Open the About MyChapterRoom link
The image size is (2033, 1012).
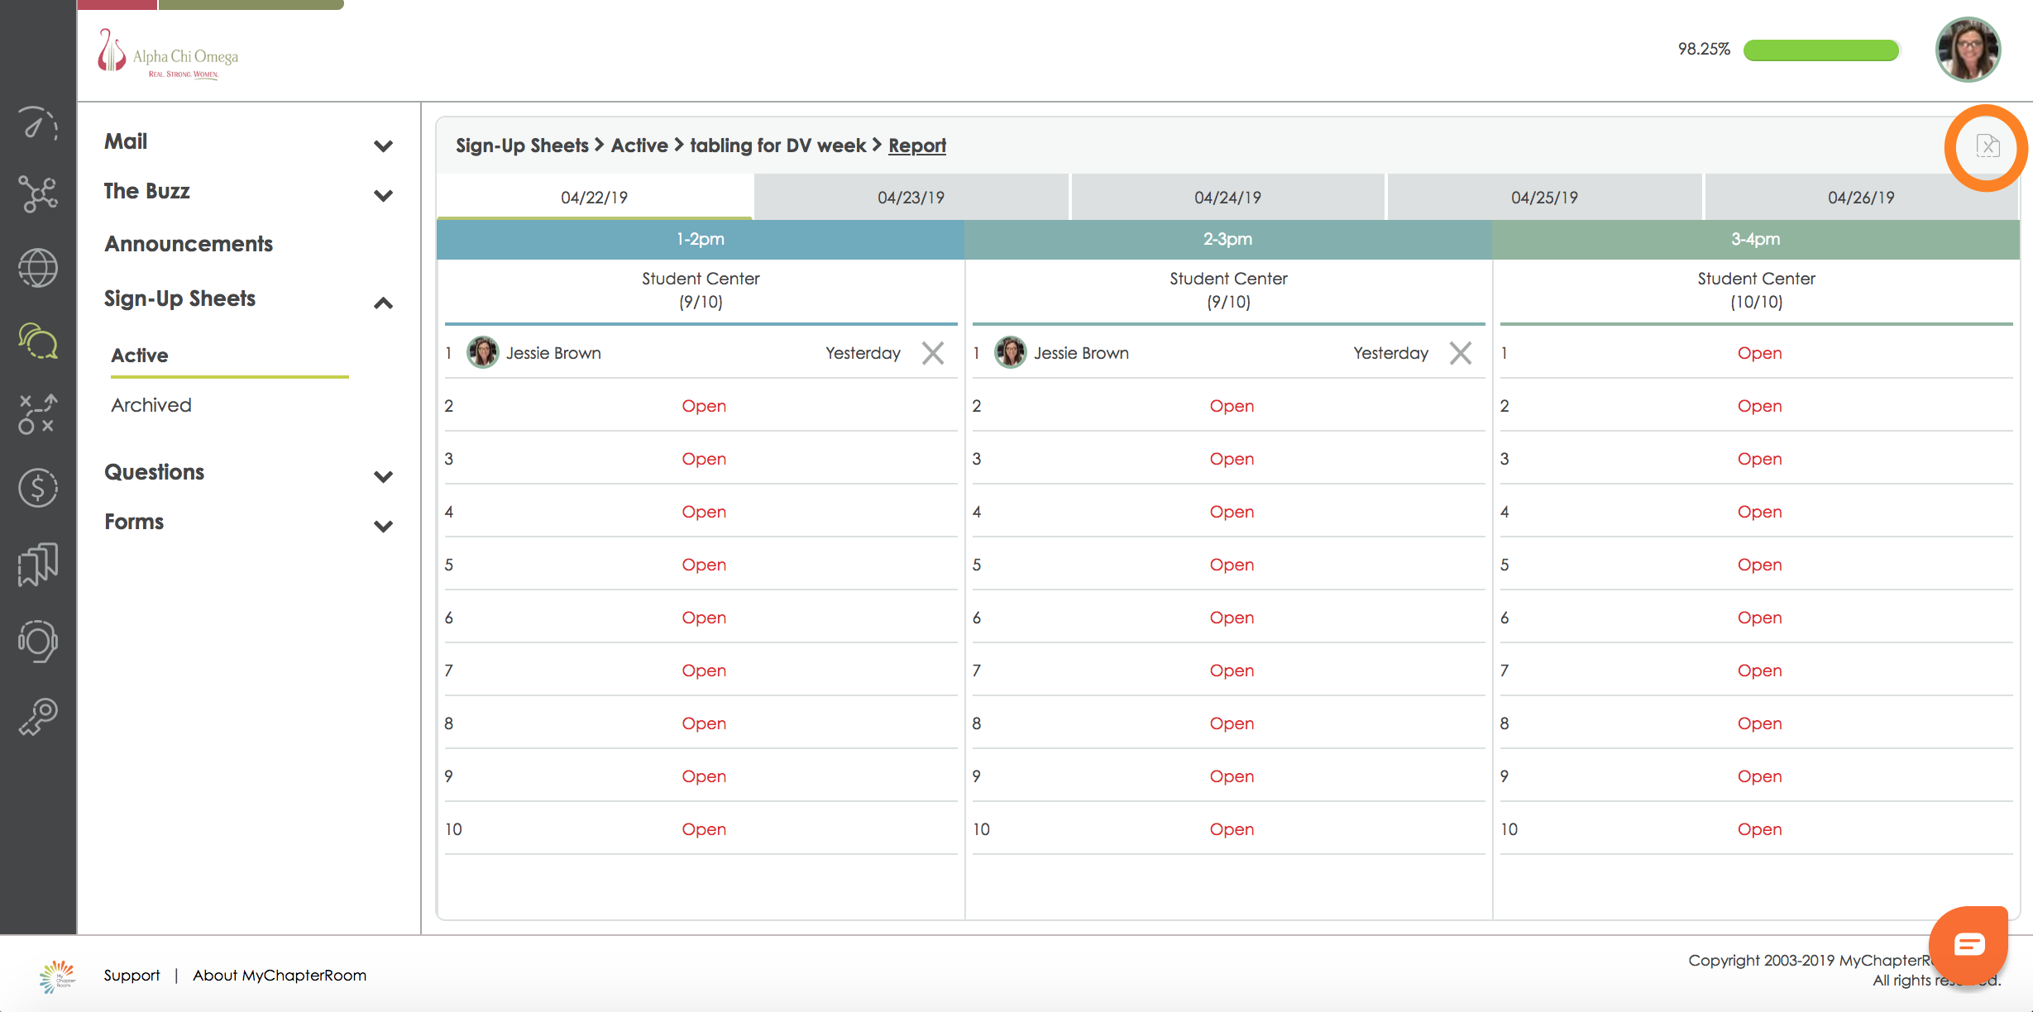tap(280, 976)
